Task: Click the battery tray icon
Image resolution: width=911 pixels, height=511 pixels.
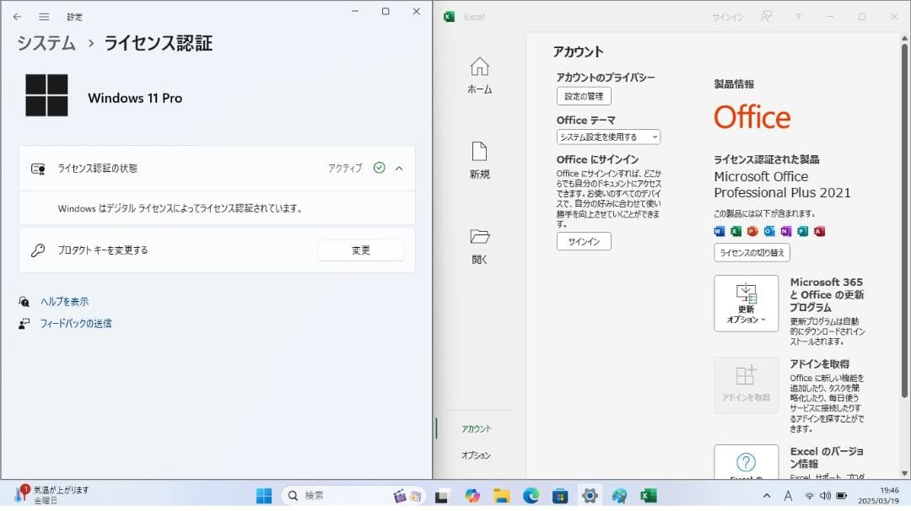Action: pyautogui.click(x=841, y=496)
